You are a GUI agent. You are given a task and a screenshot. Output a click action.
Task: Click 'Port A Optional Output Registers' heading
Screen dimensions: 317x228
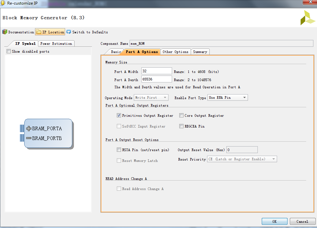point(137,105)
